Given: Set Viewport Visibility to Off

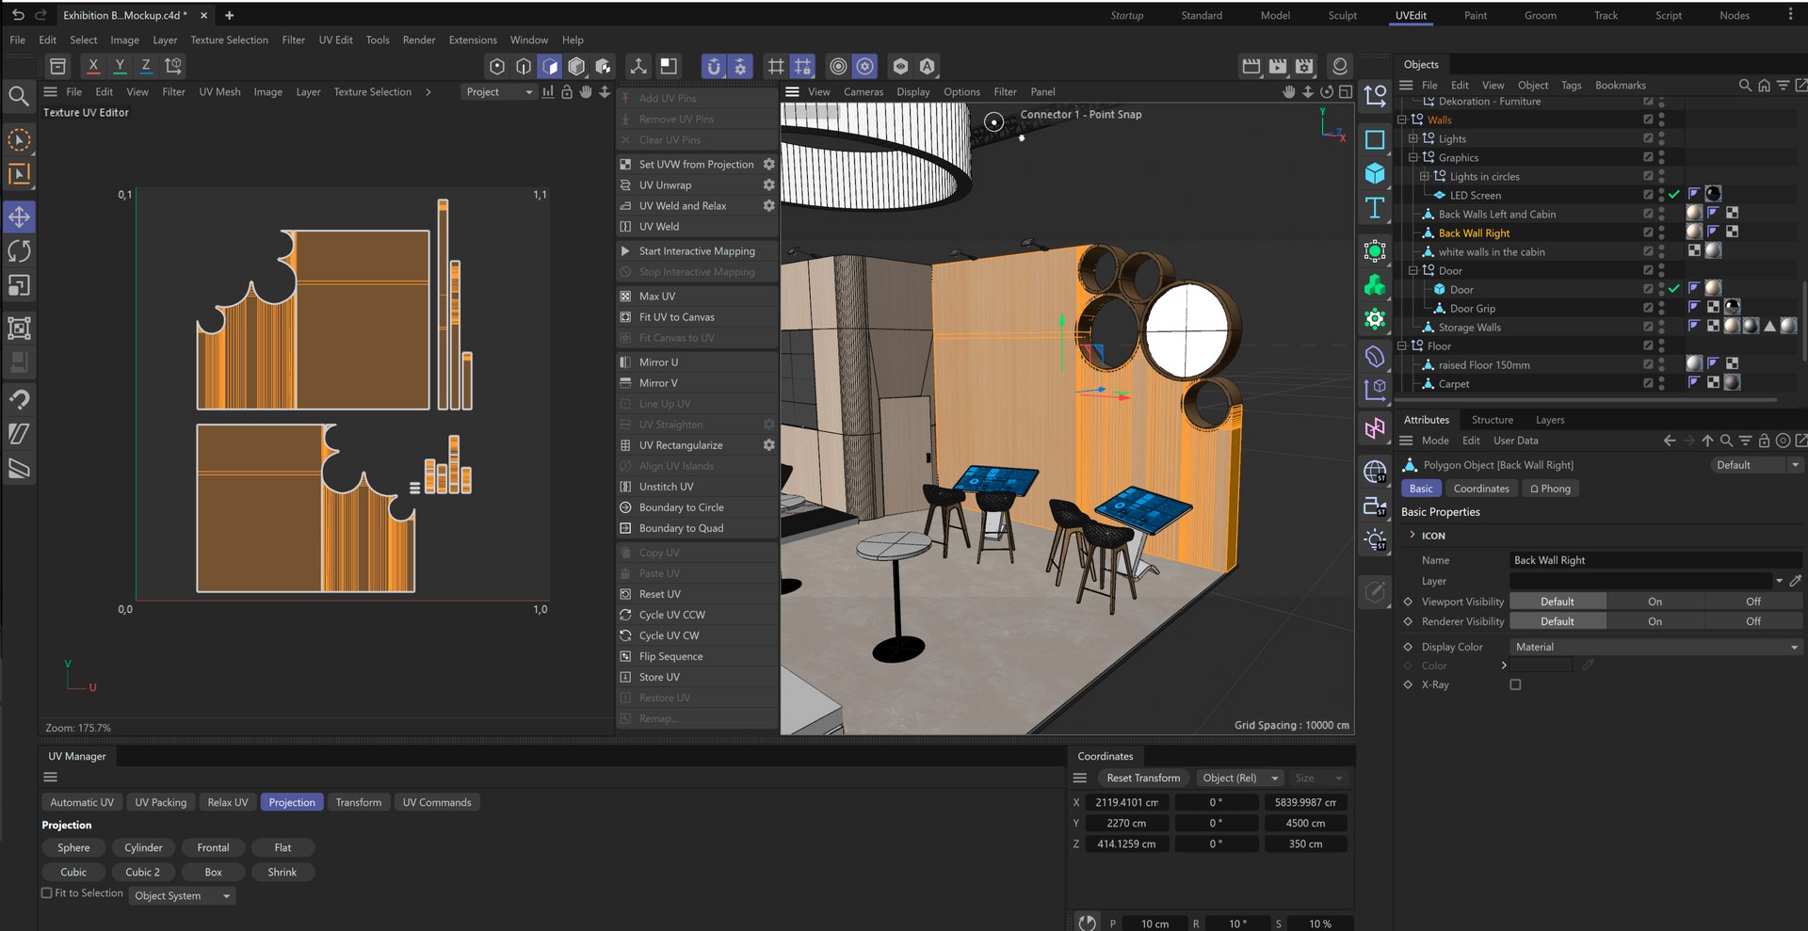Looking at the screenshot, I should [1752, 602].
